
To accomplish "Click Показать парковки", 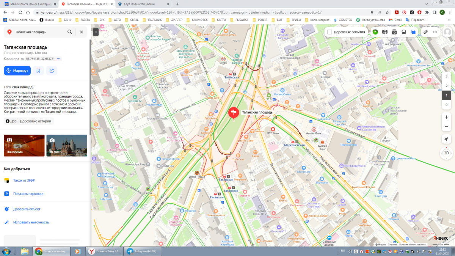I will [28, 193].
